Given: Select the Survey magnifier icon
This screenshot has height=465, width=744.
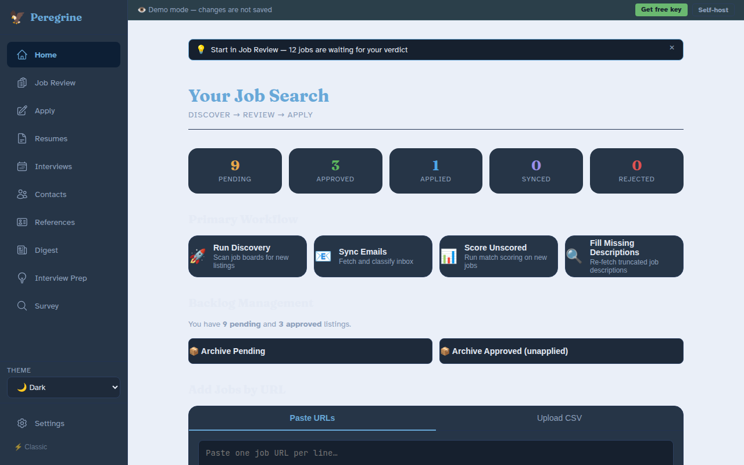Looking at the screenshot, I should click(x=22, y=306).
